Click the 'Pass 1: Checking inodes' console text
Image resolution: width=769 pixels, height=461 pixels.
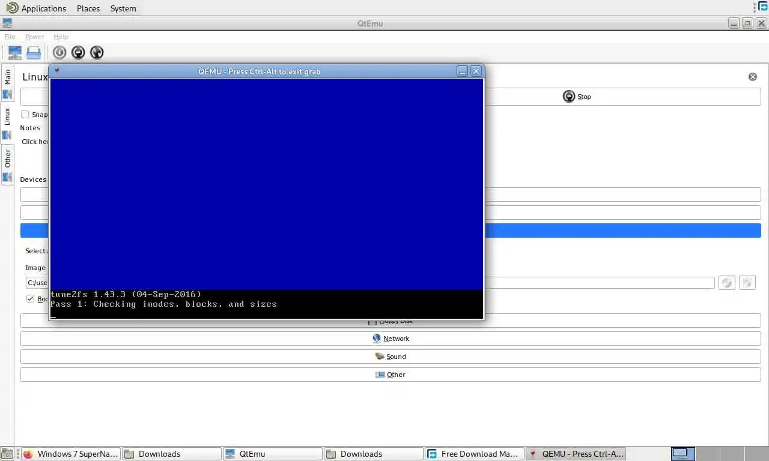pos(163,304)
